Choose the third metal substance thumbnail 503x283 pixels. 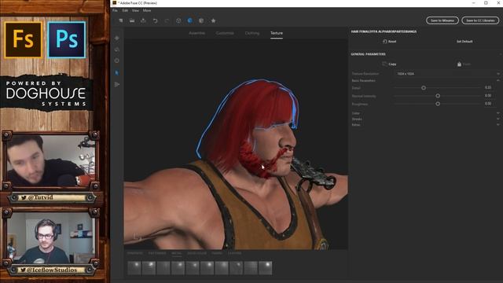pos(163,268)
